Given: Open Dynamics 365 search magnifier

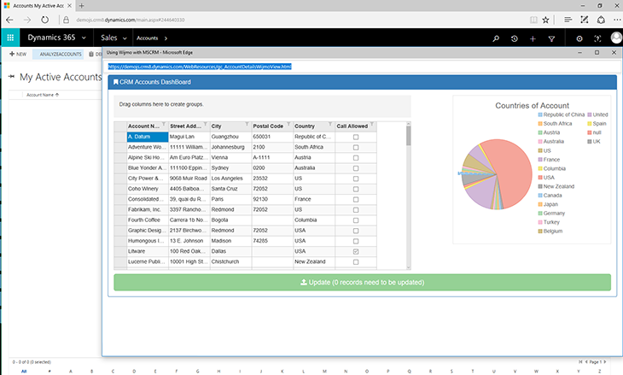Looking at the screenshot, I should [x=496, y=38].
